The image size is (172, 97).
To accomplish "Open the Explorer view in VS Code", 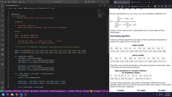I will [x=2, y=6].
